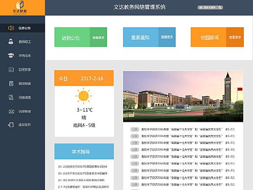Open the [01-22] academic guidance entry
Screen dimensions: 253x190
click(83, 167)
